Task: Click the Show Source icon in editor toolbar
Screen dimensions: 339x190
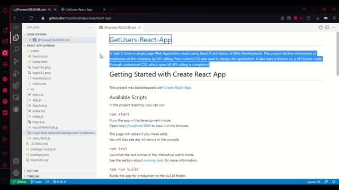Action: tap(320, 27)
